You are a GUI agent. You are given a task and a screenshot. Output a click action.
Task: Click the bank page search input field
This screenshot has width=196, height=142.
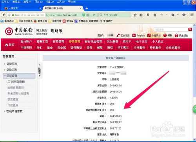click(x=171, y=30)
